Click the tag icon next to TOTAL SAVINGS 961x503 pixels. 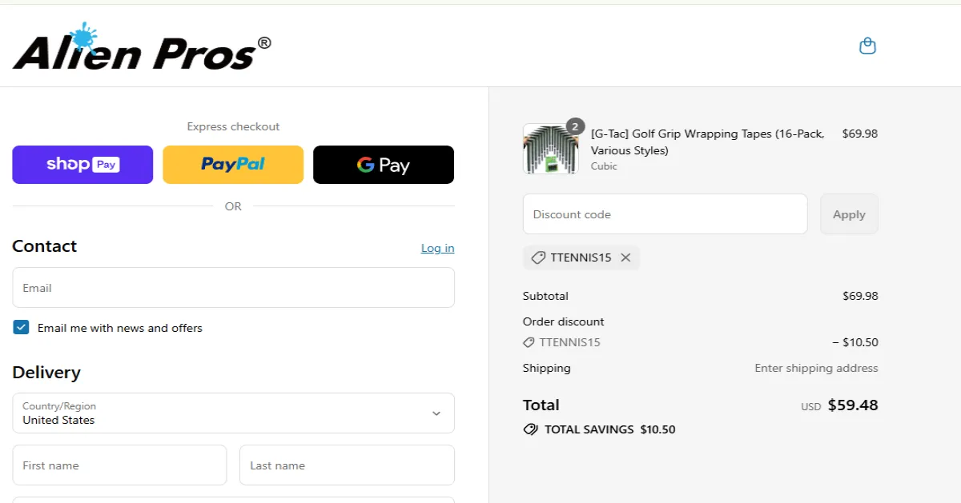point(530,429)
